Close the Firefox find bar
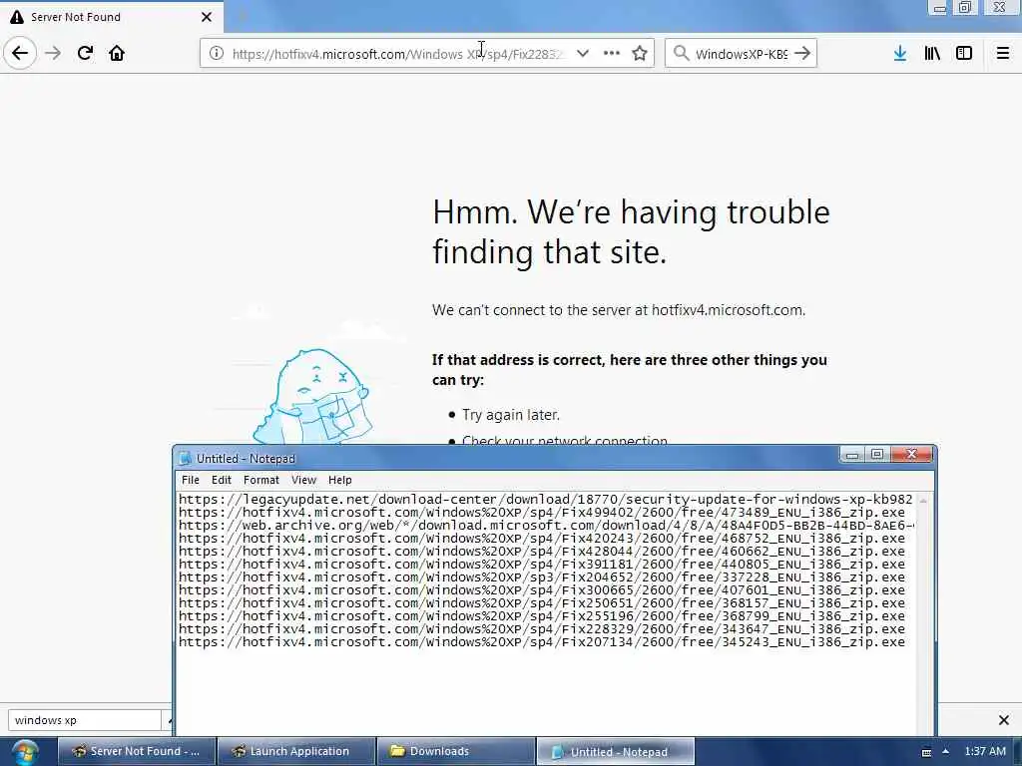The height and width of the screenshot is (766, 1022). coord(1004,720)
